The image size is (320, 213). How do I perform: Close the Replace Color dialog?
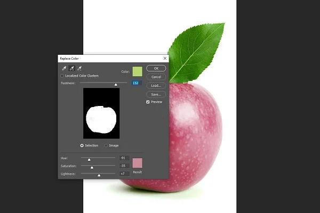165,58
